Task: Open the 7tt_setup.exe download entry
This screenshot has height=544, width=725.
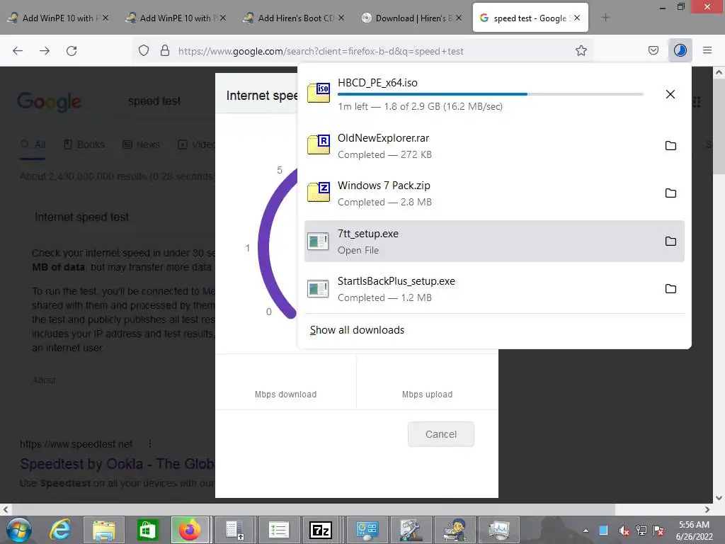Action: pos(494,241)
